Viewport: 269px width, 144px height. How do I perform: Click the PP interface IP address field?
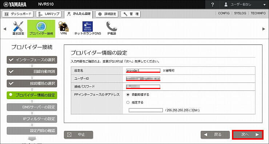point(146,110)
